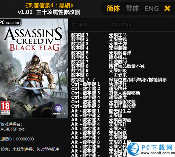The height and width of the screenshot is (157, 175).
Task: Toggle 隐身模式 cheat entry
Action: click(118, 57)
